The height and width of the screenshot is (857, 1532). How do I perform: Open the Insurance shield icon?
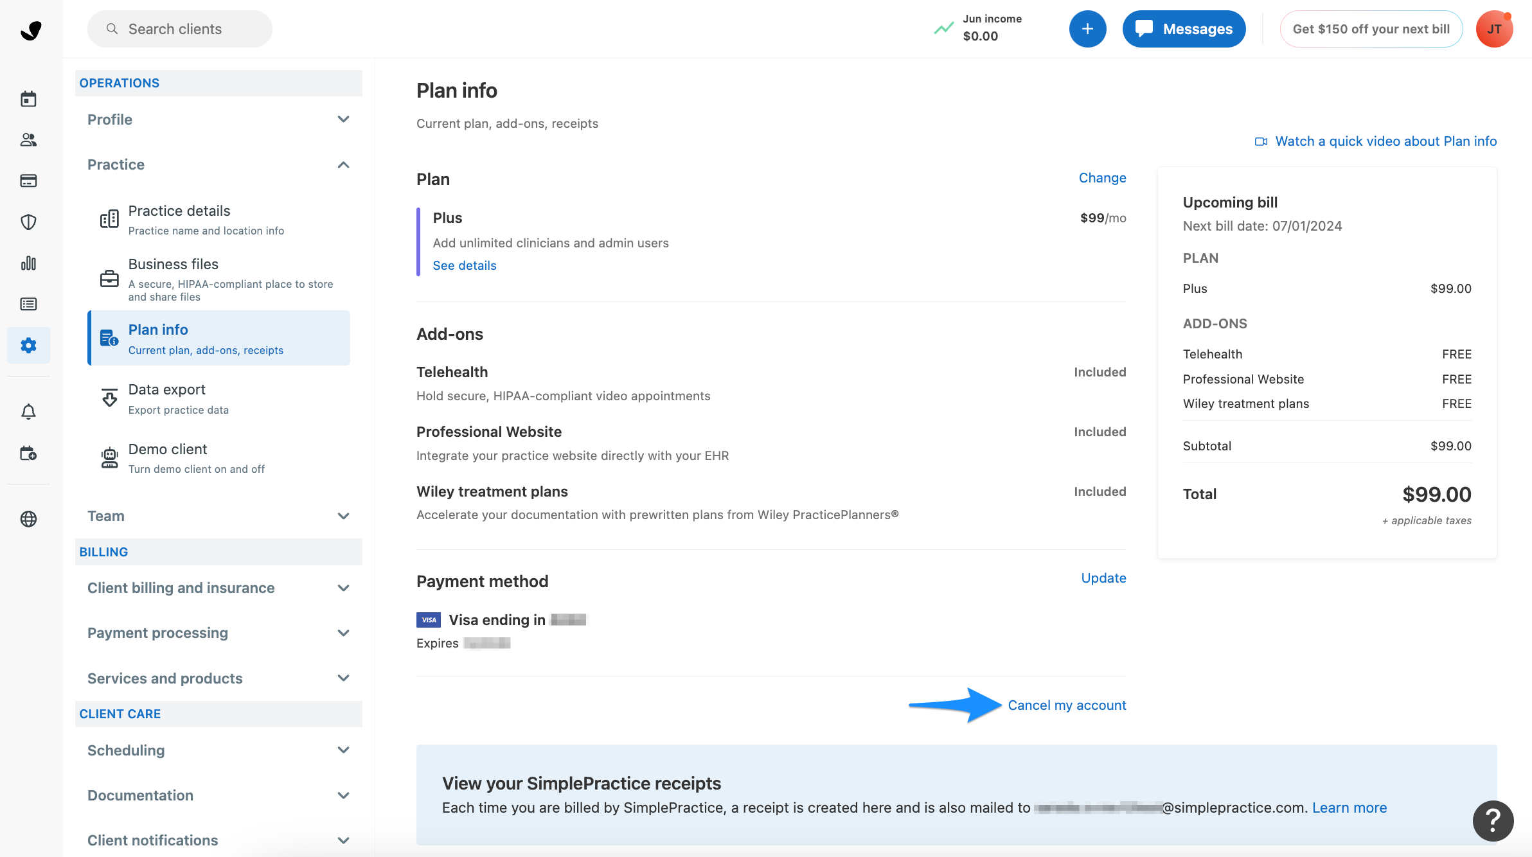(28, 222)
